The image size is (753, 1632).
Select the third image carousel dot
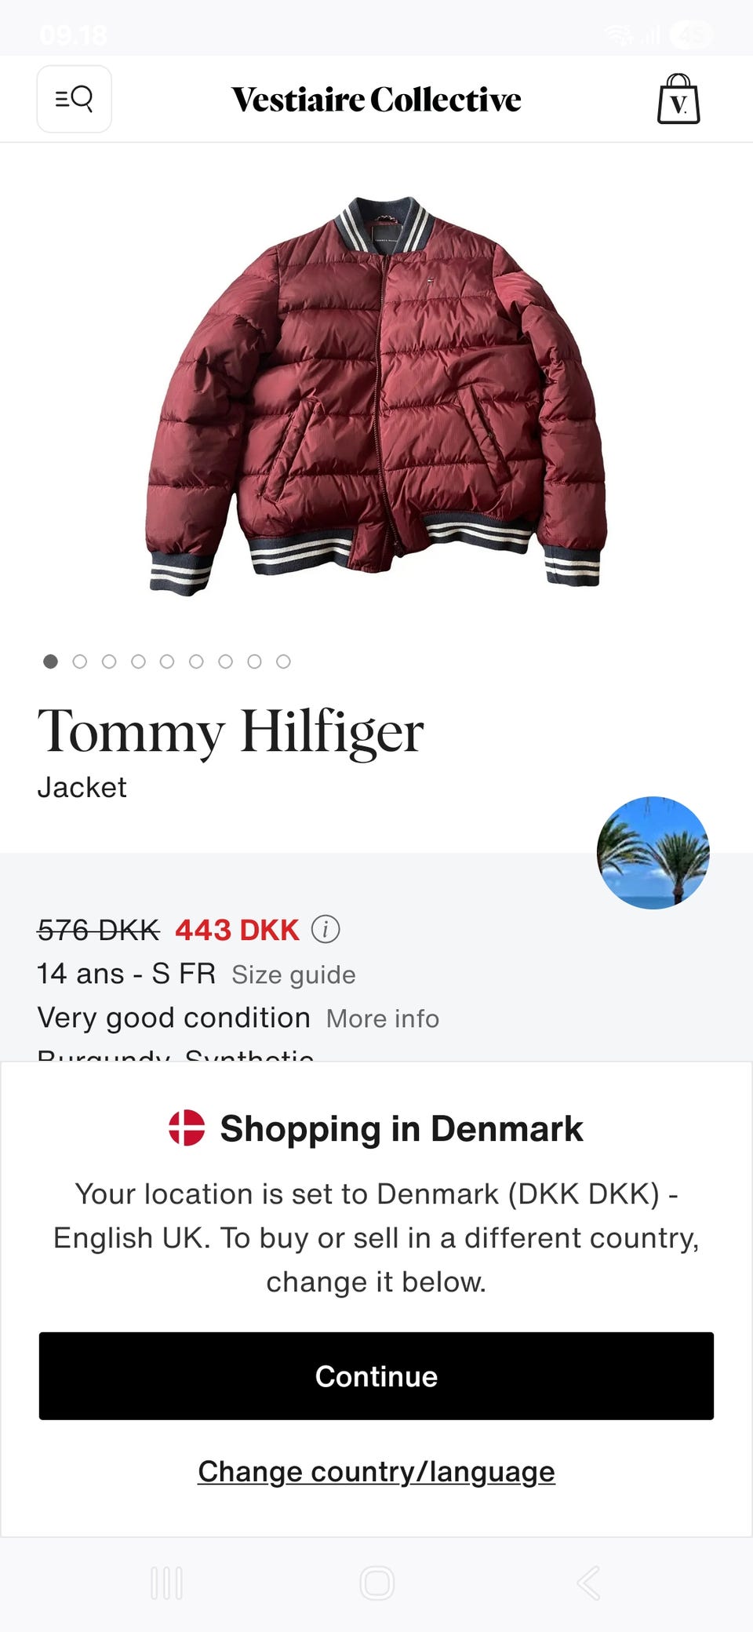tap(109, 661)
